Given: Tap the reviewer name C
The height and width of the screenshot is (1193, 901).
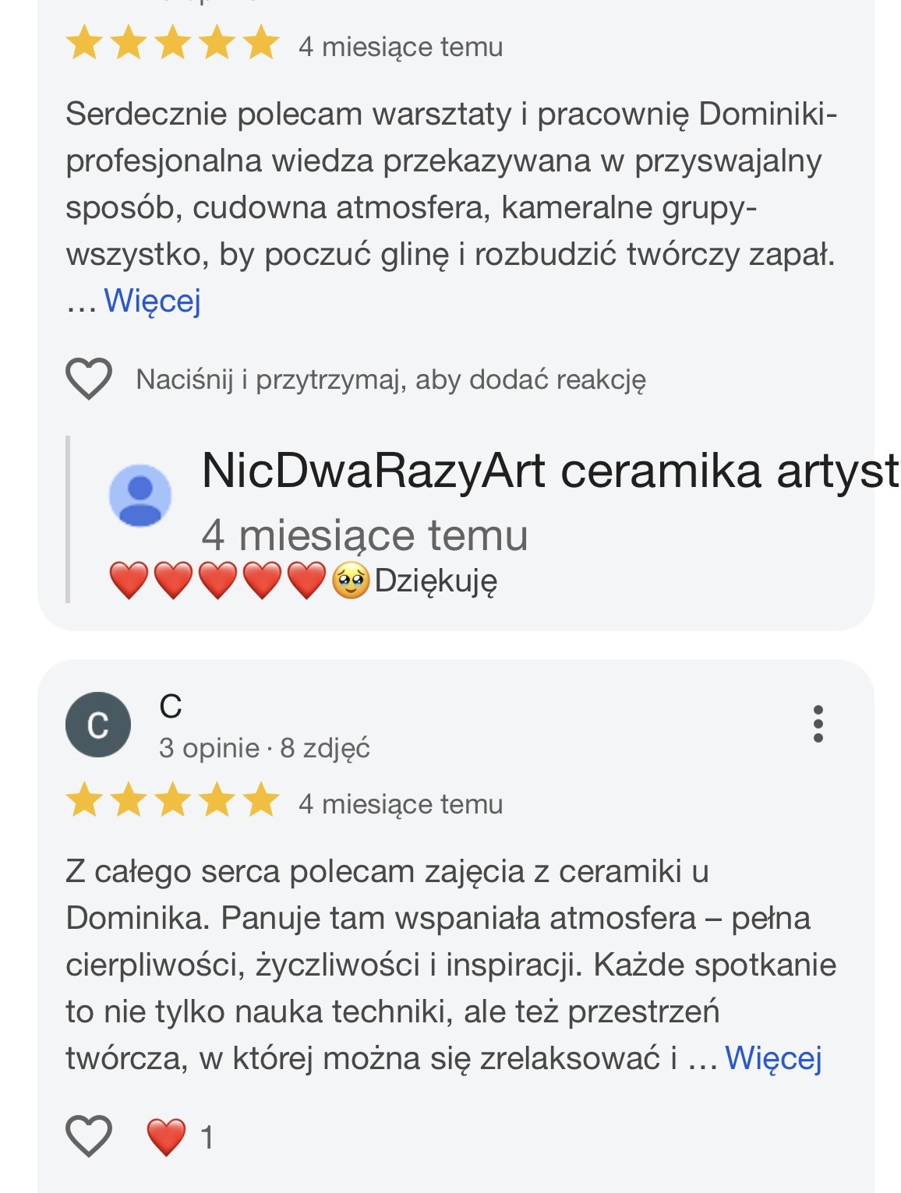Looking at the screenshot, I should pyautogui.click(x=171, y=707).
